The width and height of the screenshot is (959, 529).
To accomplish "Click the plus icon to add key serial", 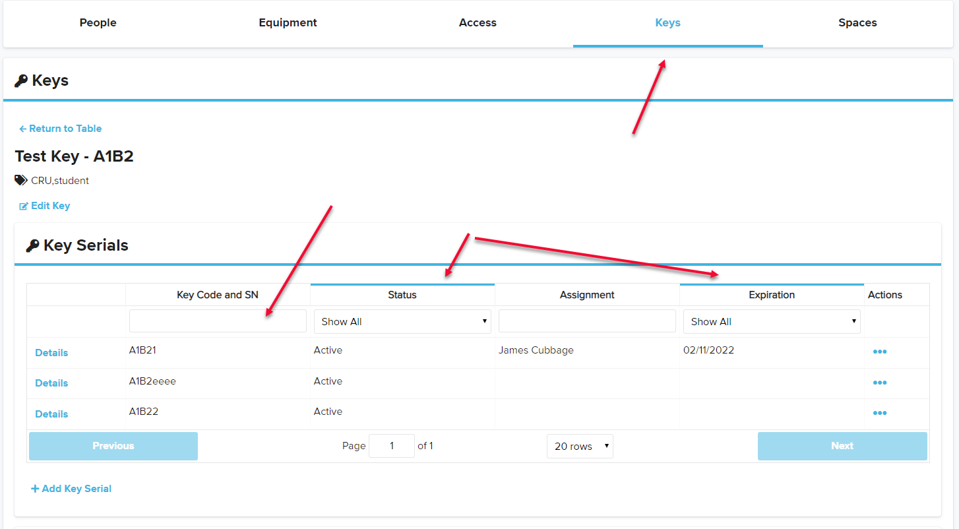I will click(x=35, y=489).
